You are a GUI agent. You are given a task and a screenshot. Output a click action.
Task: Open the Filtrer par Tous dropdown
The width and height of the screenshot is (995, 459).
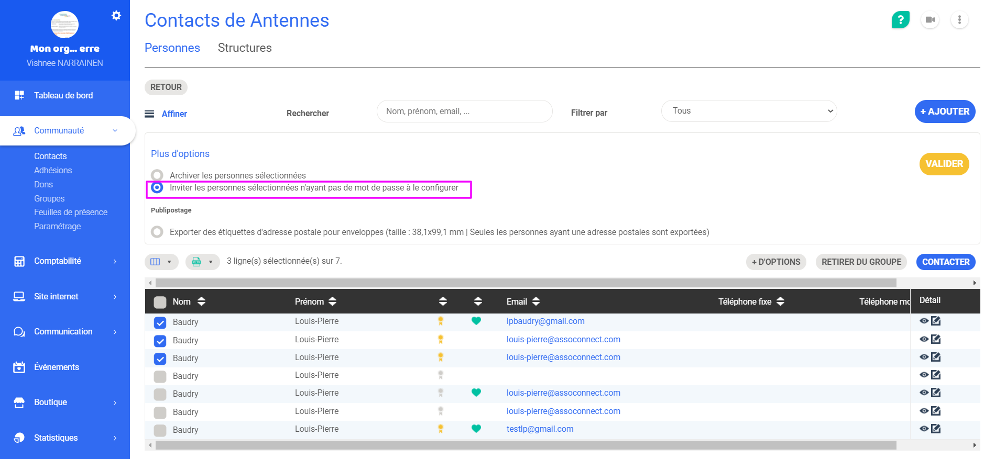coord(749,111)
